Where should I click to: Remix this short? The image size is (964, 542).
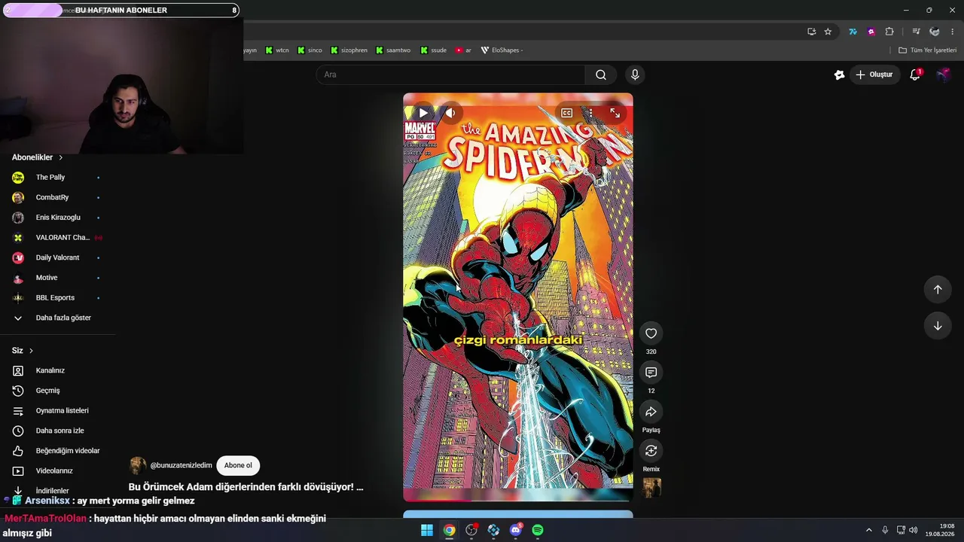pos(651,451)
